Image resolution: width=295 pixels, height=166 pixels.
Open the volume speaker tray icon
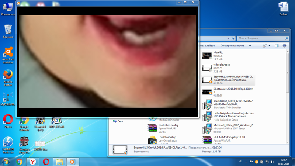[272, 162]
